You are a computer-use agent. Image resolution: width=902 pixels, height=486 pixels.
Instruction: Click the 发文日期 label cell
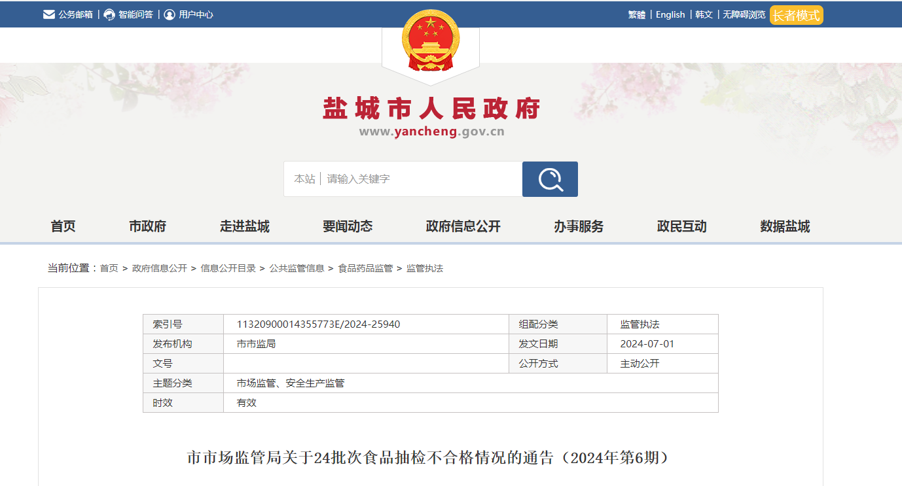point(558,344)
